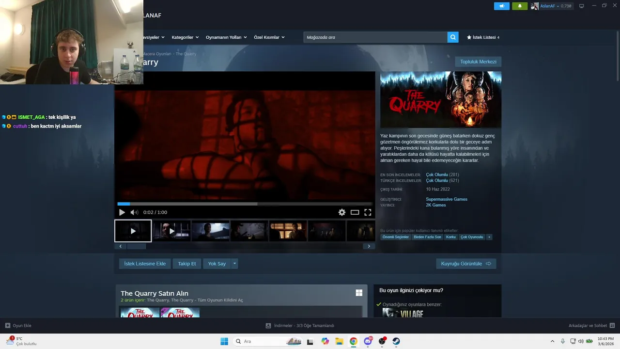This screenshot has height=349, width=620.
Task: Open the Windows Start menu
Action: pos(224,341)
